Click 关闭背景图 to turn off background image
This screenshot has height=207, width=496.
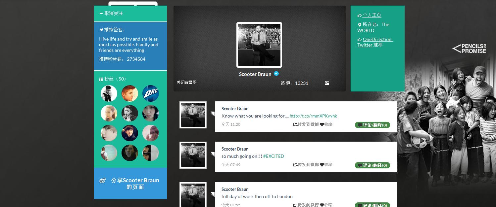click(x=186, y=83)
